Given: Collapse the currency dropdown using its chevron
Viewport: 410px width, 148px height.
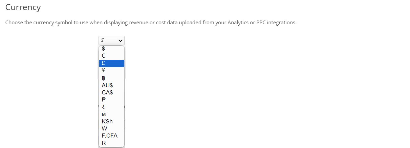Looking at the screenshot, I should (120, 40).
